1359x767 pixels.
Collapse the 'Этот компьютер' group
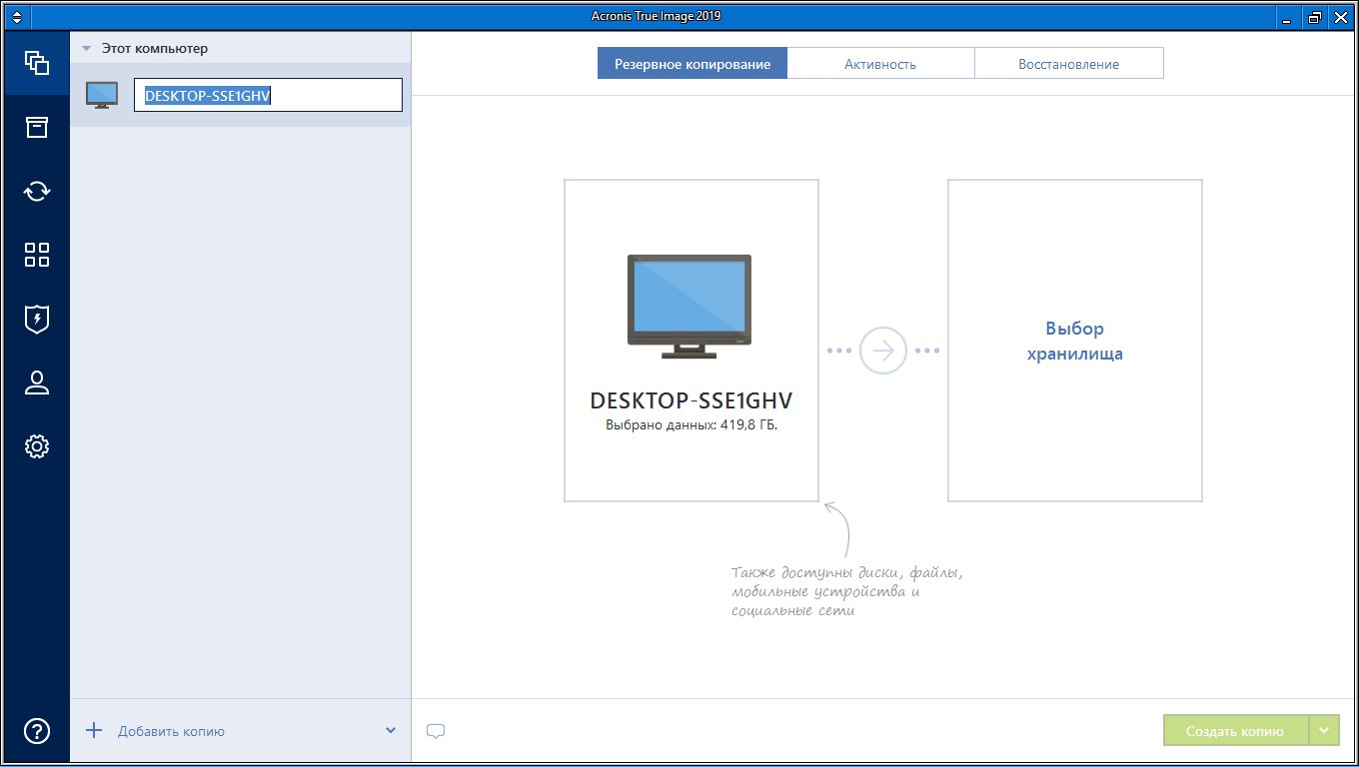(87, 48)
